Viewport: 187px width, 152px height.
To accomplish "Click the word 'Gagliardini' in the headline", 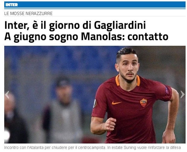I will pyautogui.click(x=120, y=25).
